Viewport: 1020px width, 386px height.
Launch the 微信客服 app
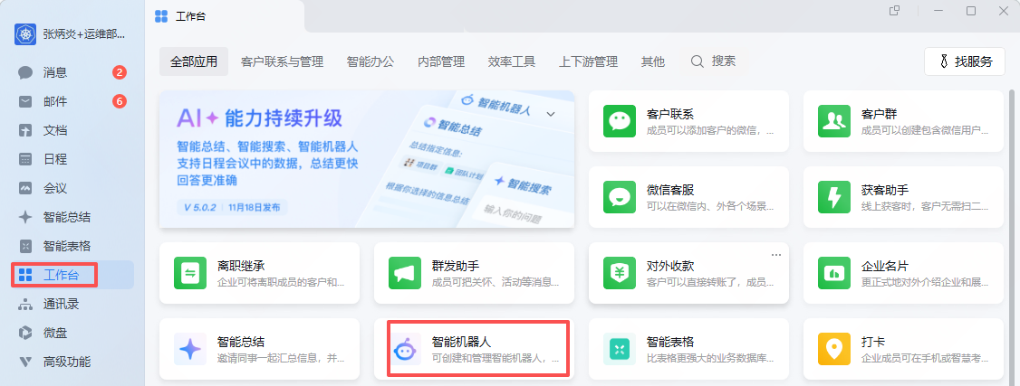coord(688,197)
